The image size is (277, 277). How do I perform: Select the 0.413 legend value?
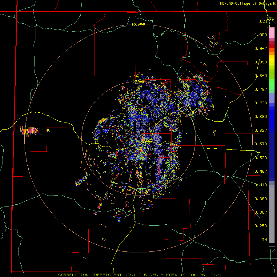pos(261,185)
